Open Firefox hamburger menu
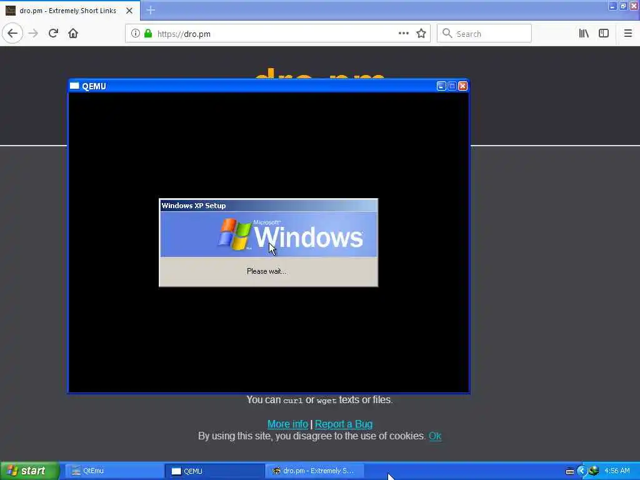The image size is (640, 480). click(x=628, y=34)
